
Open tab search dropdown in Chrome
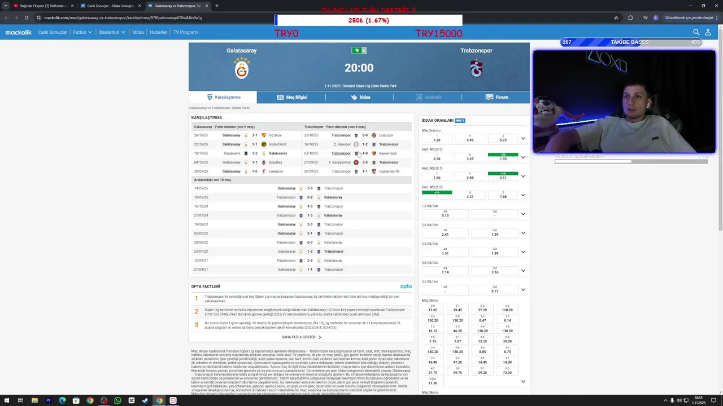pyautogui.click(x=6, y=6)
